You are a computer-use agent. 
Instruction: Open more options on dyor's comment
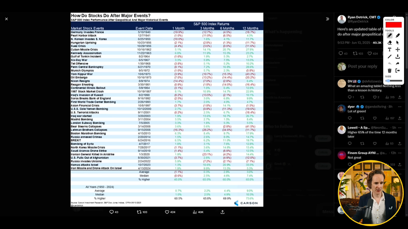tap(400, 107)
